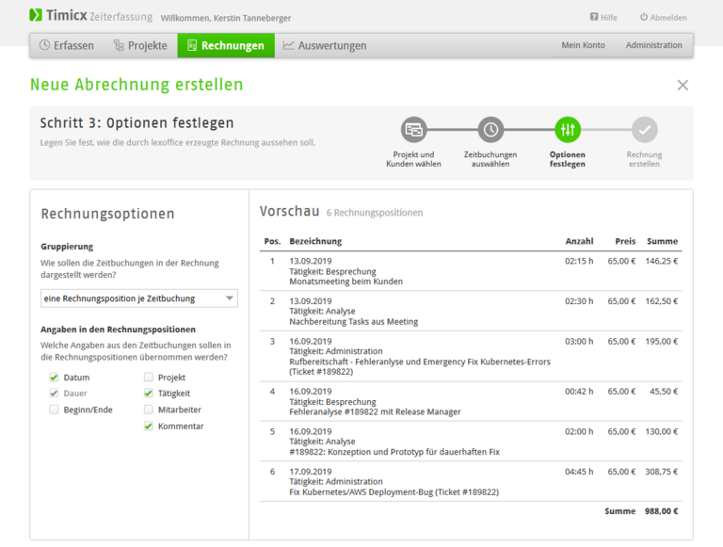Open the Hilfe help icon
The height and width of the screenshot is (547, 723).
(x=594, y=17)
